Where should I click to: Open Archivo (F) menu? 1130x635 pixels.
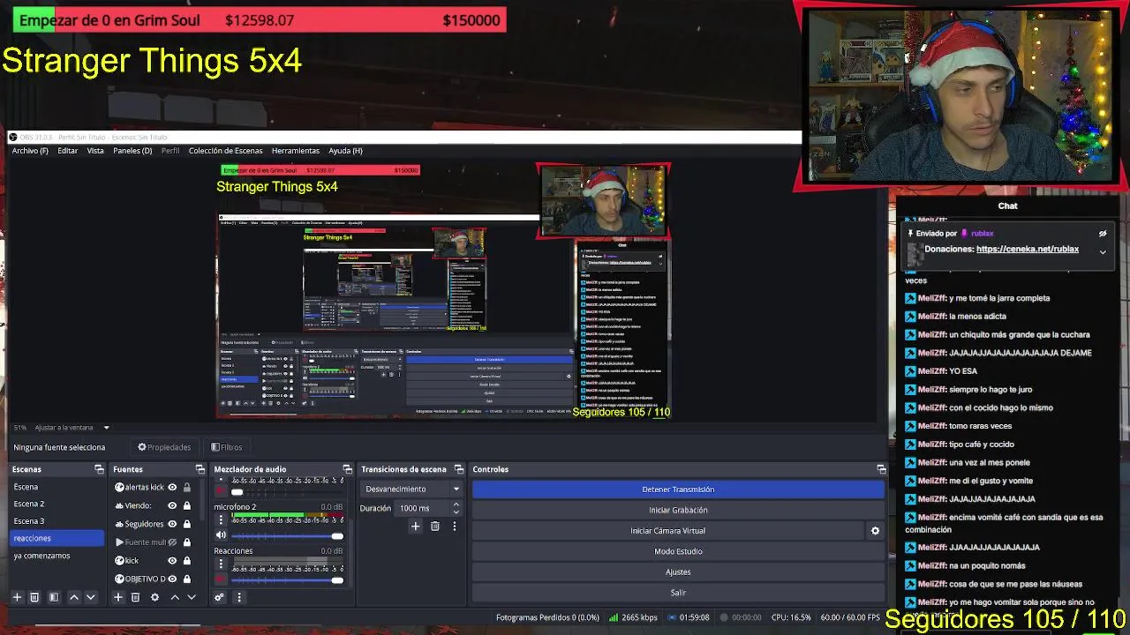(30, 151)
